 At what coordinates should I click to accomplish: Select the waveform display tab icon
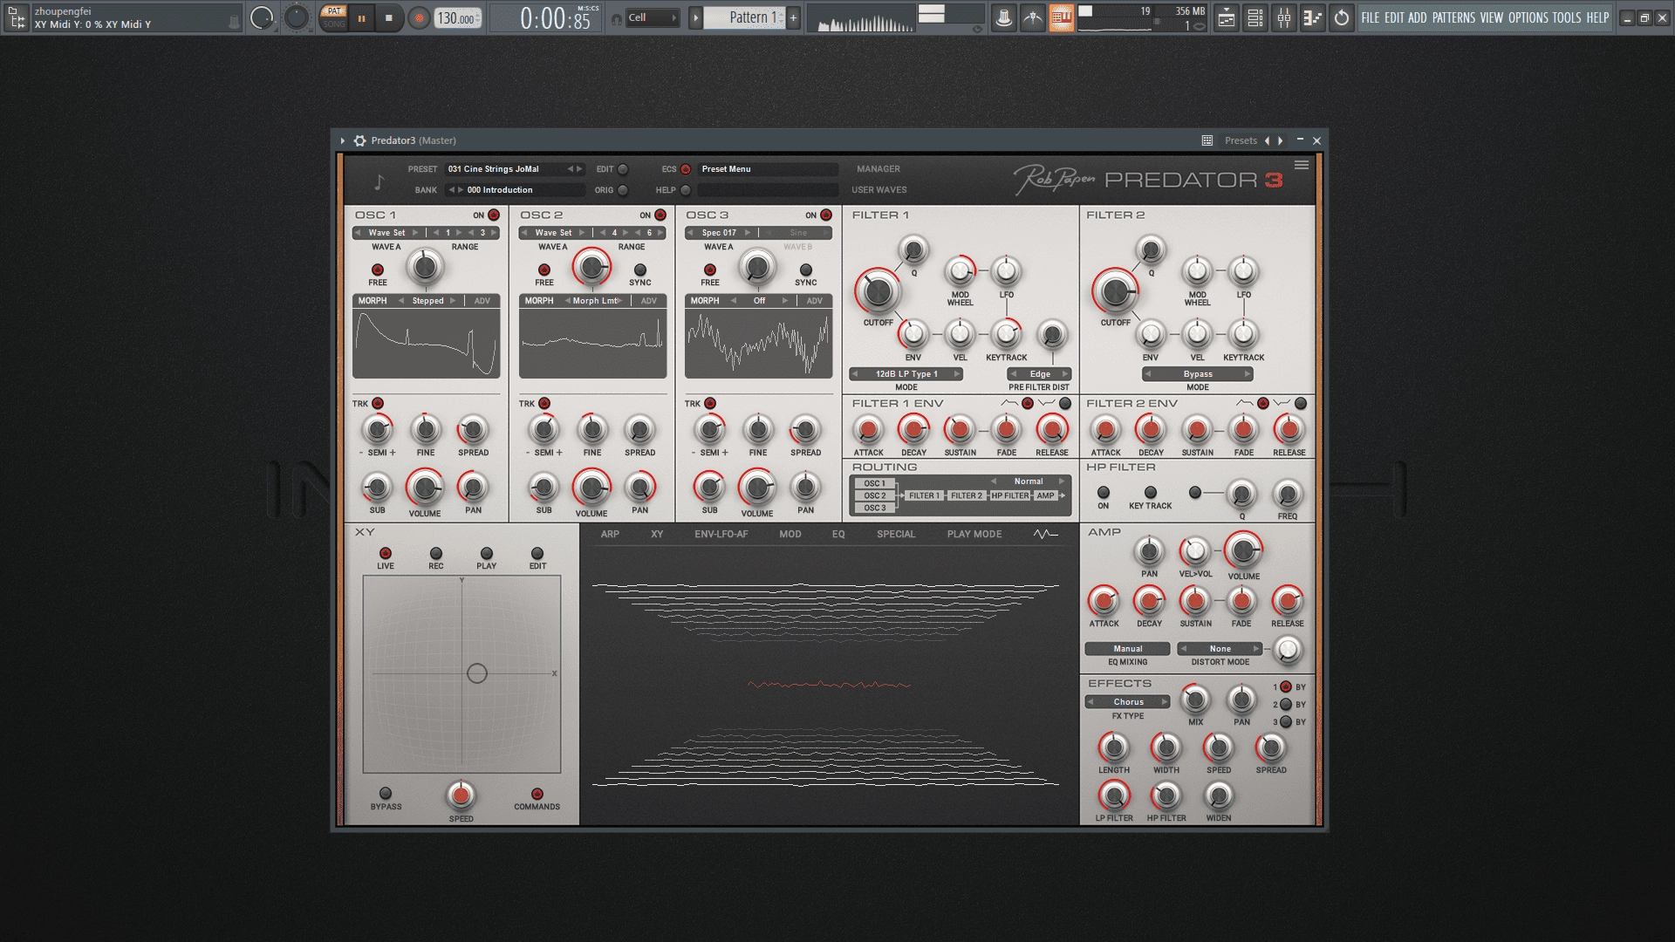(1045, 534)
